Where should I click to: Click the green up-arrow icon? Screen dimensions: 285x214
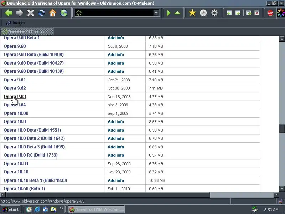tap(177, 13)
